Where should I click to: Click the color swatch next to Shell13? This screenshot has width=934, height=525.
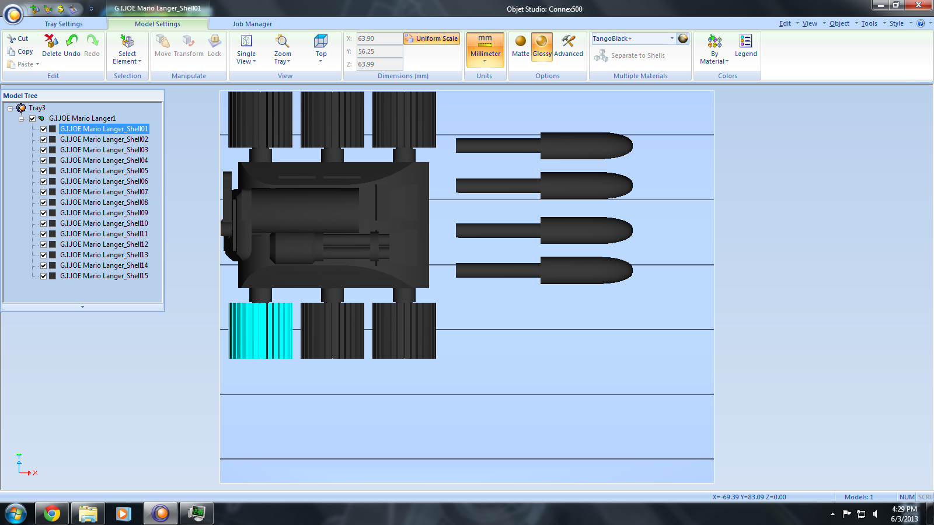(53, 255)
